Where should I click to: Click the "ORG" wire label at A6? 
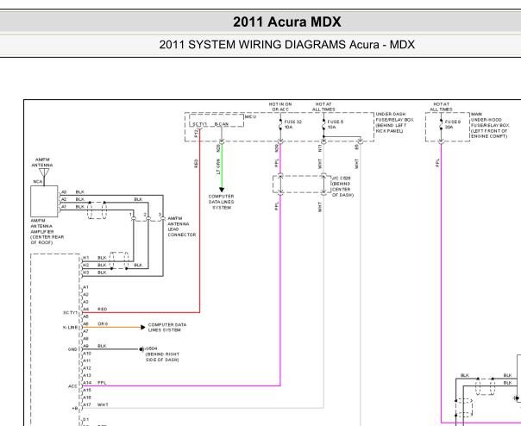pos(103,323)
